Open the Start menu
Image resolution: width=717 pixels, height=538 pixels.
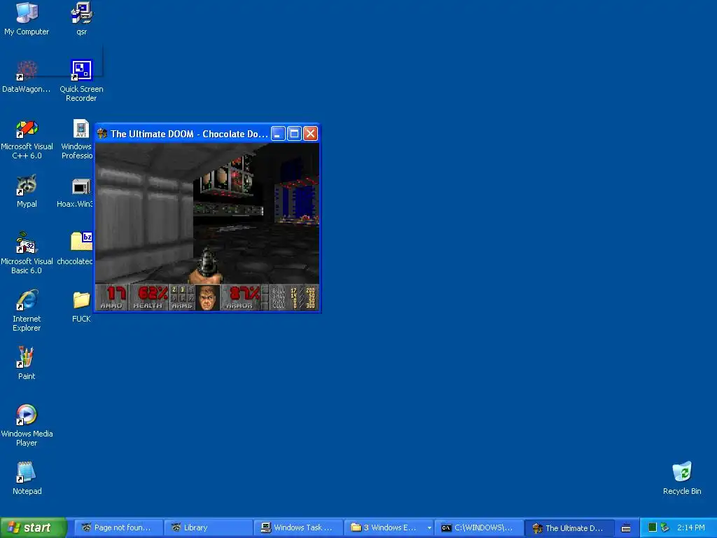pos(34,527)
